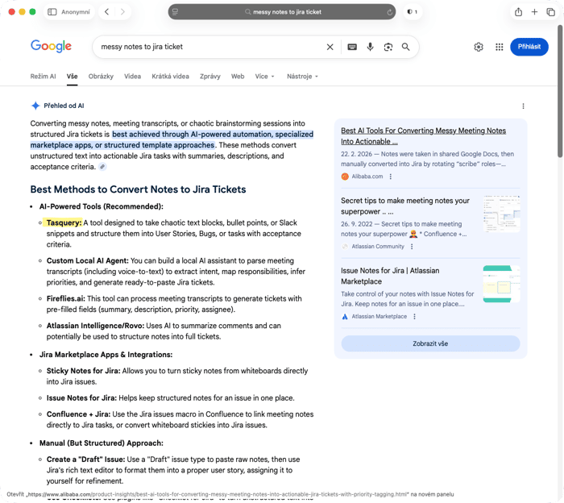564x503 pixels.
Task: Show the tab overview icon
Action: (550, 12)
